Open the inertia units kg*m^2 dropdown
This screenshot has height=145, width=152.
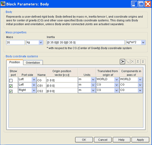point(143,43)
